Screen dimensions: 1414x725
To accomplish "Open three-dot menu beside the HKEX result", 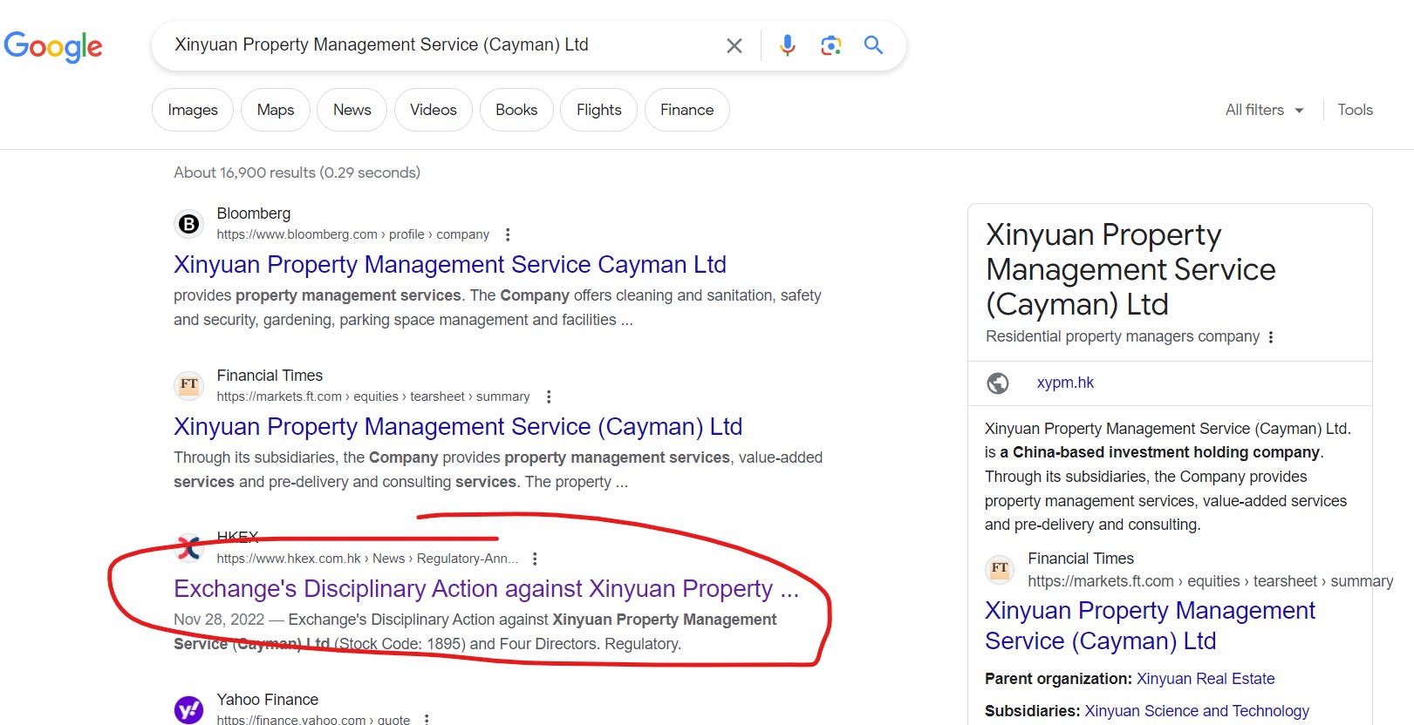I will [535, 559].
